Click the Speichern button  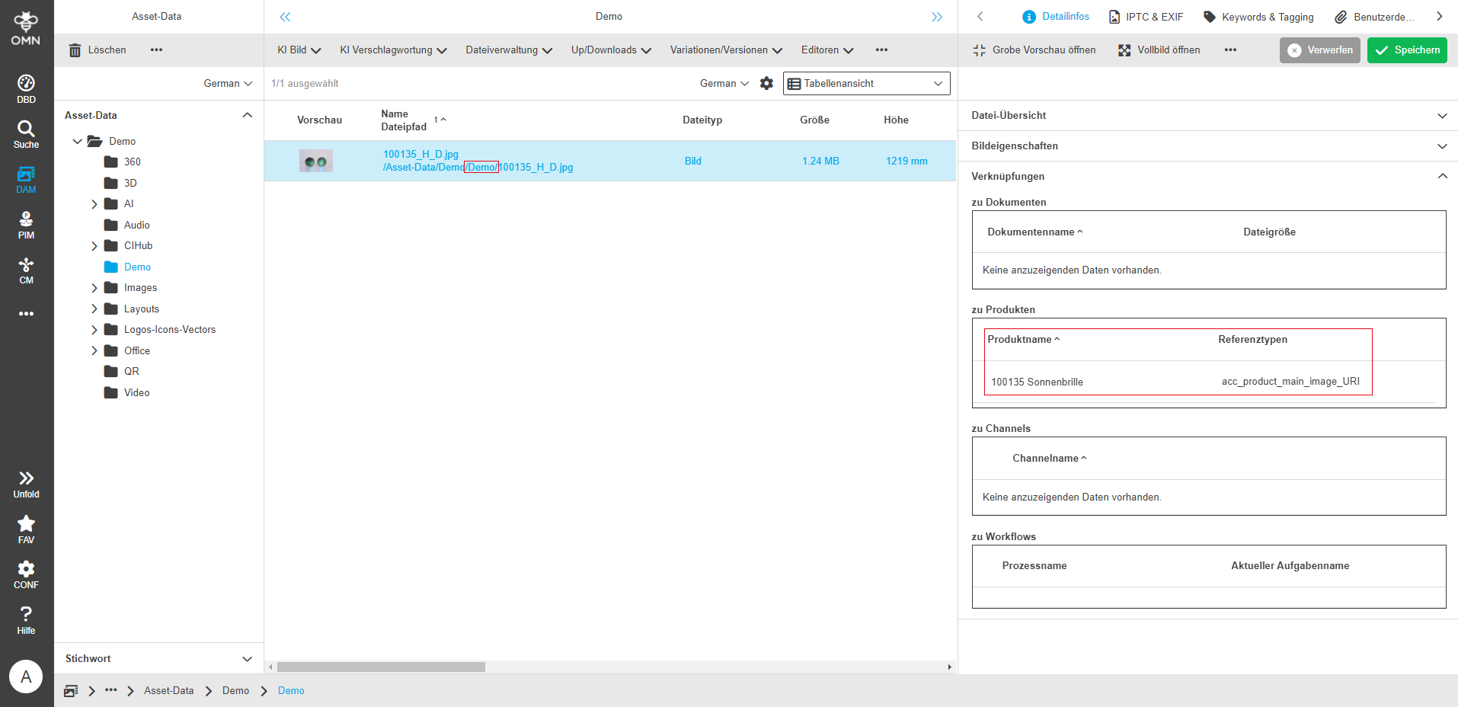[1406, 50]
